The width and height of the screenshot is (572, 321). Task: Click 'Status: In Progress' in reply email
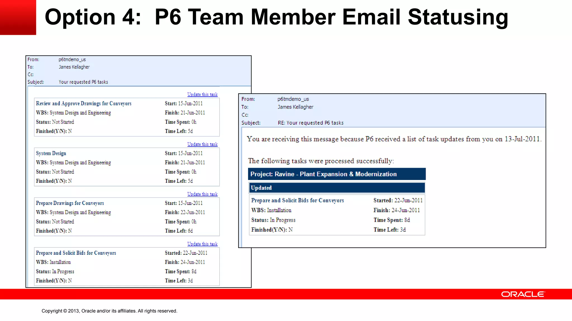[x=273, y=220]
